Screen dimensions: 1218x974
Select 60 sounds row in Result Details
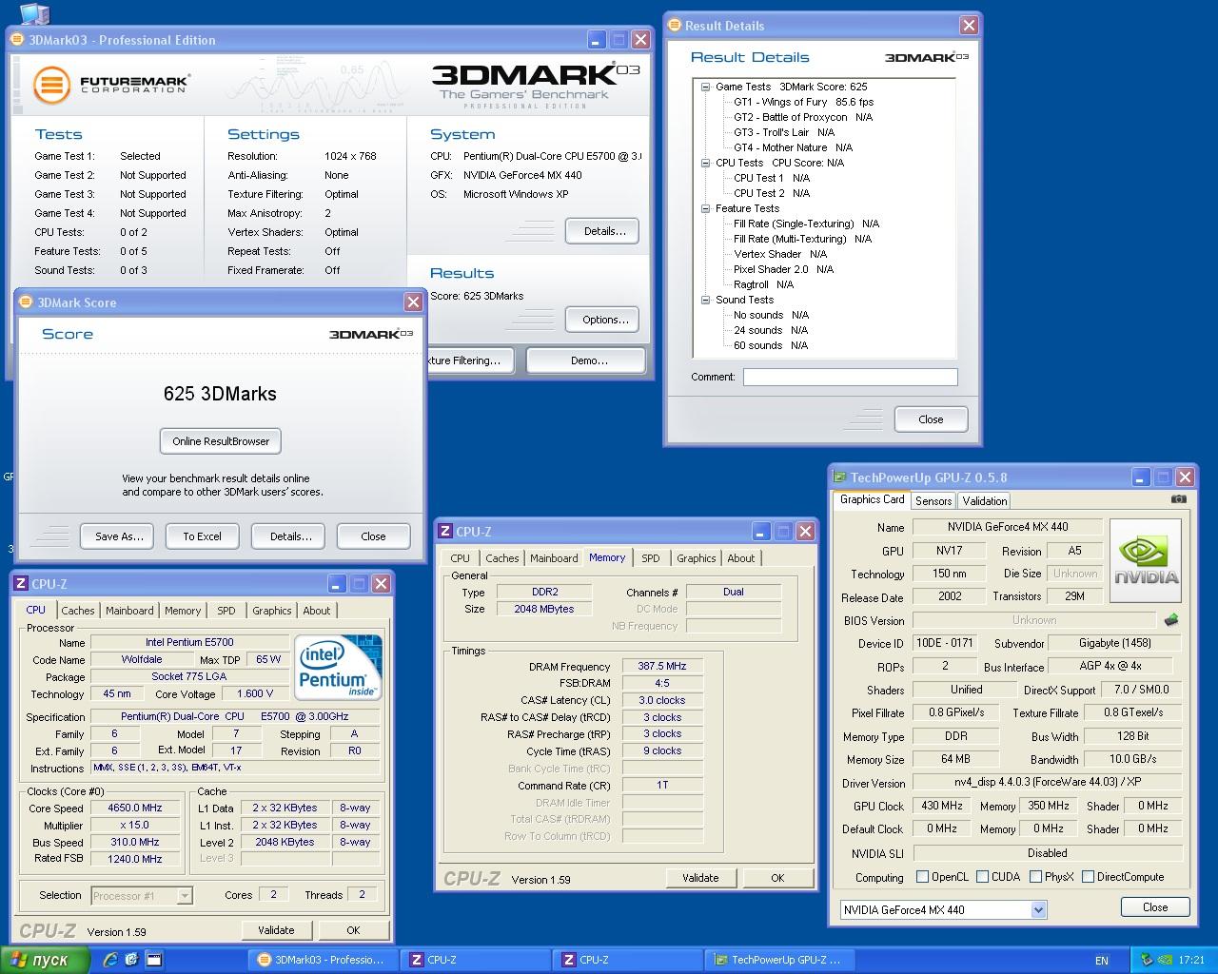771,345
